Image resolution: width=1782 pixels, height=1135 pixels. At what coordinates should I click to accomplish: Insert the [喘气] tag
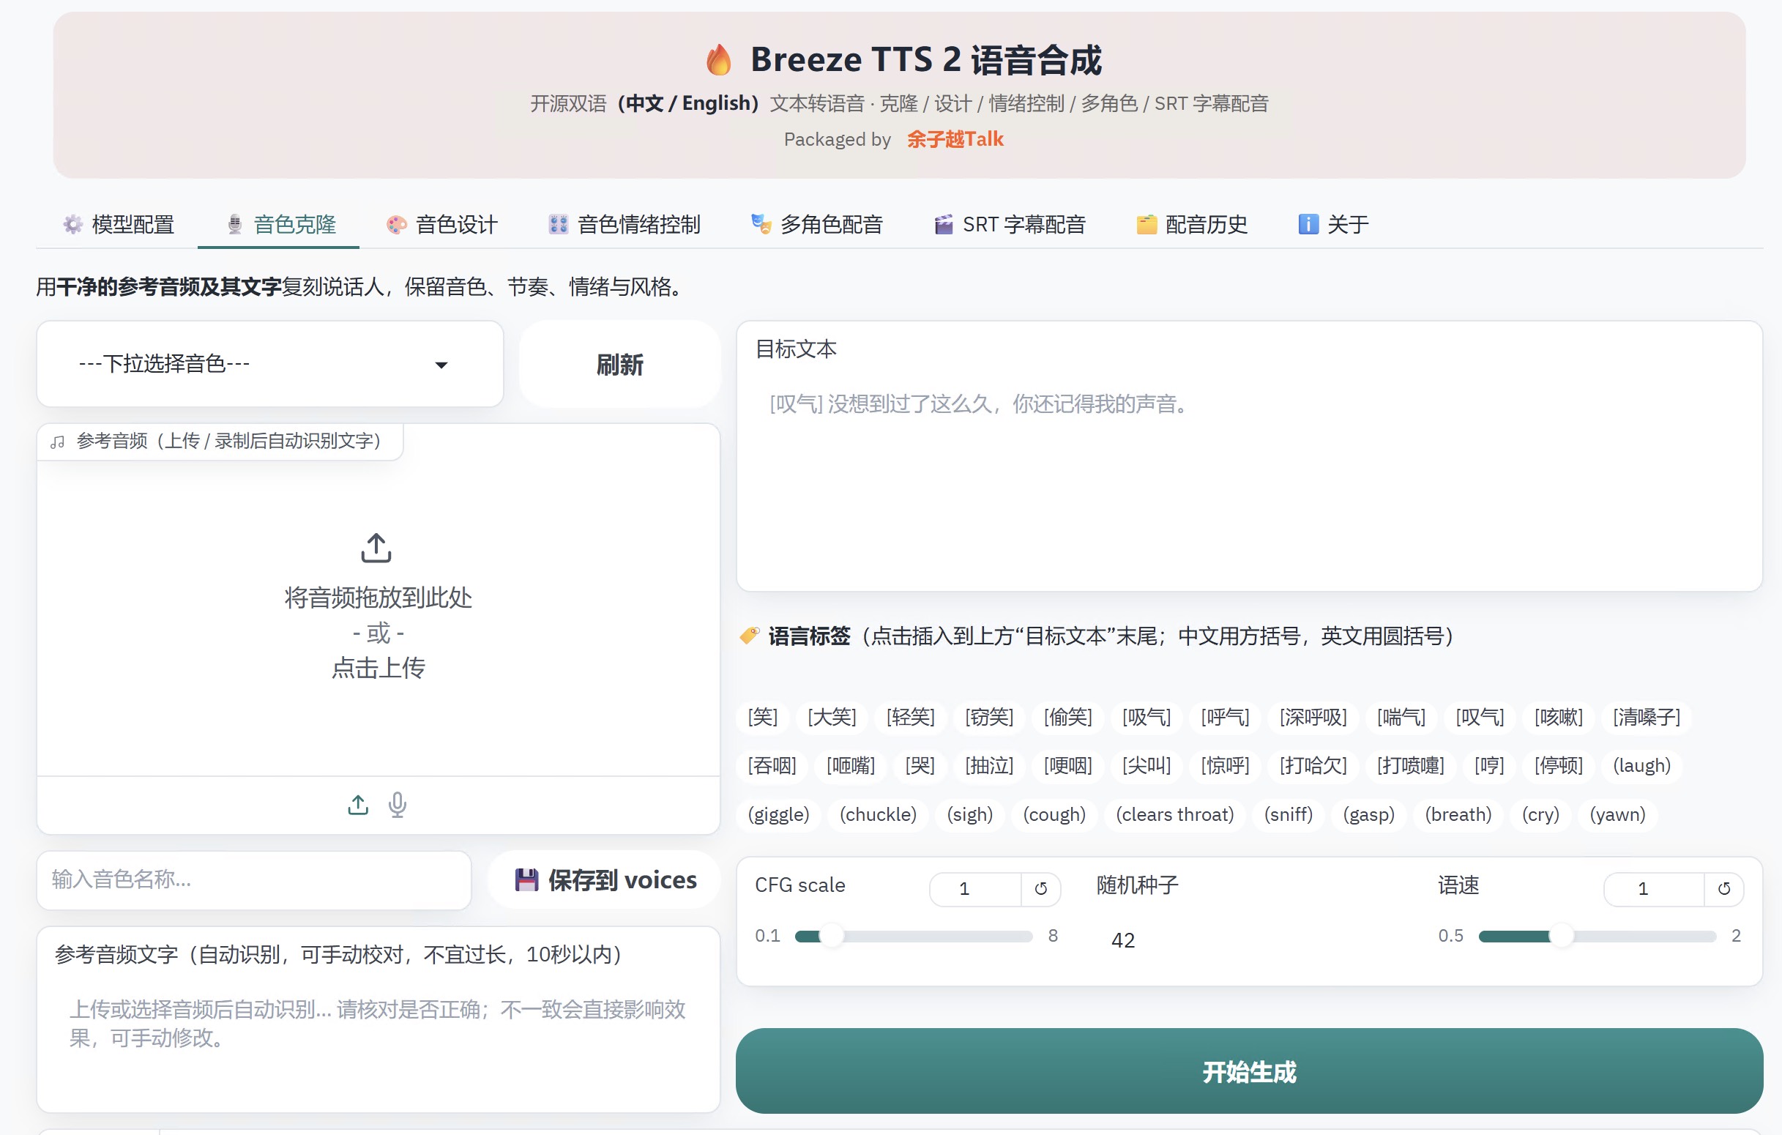pos(1401,717)
